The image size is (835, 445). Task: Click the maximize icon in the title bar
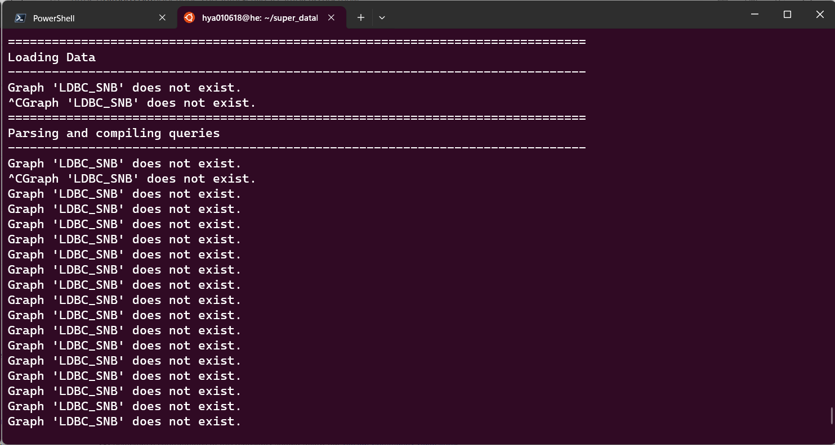click(787, 14)
